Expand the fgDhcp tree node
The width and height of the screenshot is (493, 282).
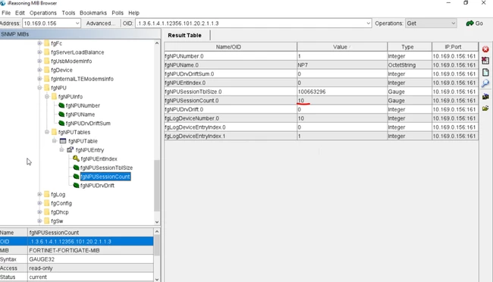point(39,212)
